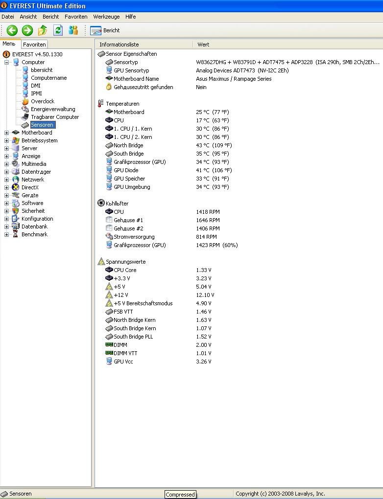The height and width of the screenshot is (499, 383).
Task: Expand the DirectX tree node
Action: point(6,187)
